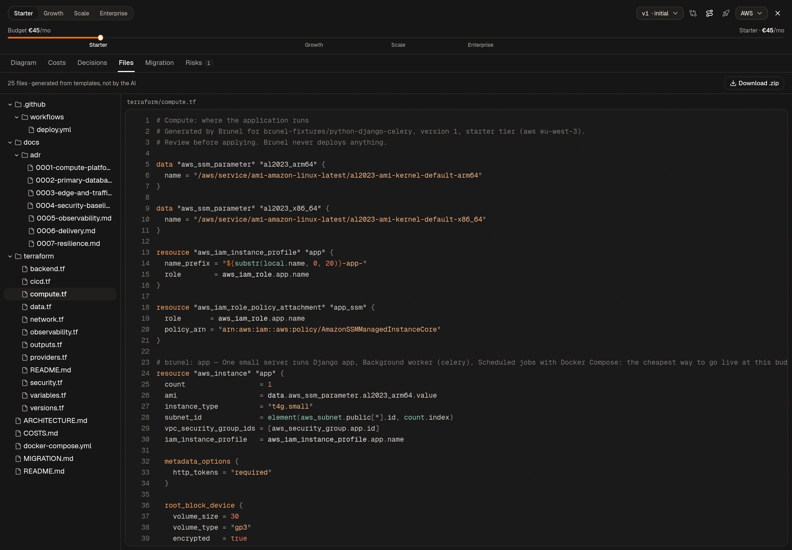Open COSTS.md file
The width and height of the screenshot is (792, 550).
pyautogui.click(x=60, y=433)
